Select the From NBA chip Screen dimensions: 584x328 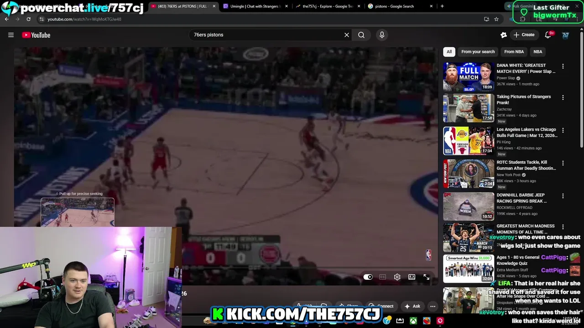(514, 52)
